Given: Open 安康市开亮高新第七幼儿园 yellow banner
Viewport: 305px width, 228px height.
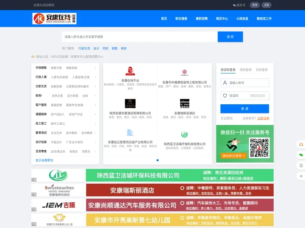Looking at the screenshot, I should click(x=180, y=220).
